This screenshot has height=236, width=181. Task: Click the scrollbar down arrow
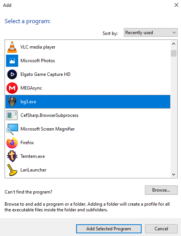coord(174,175)
